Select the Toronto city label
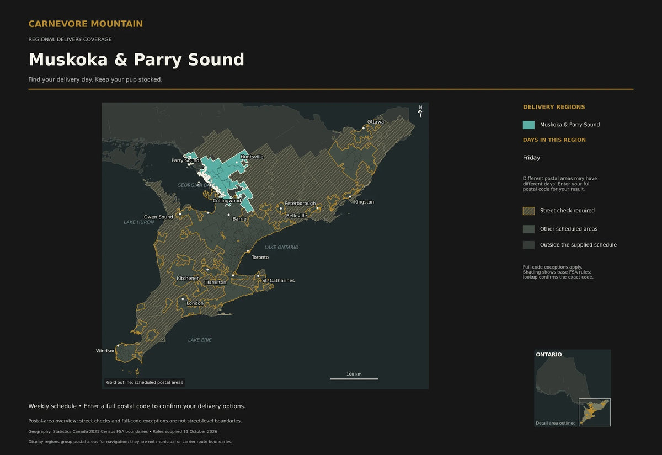The image size is (662, 455). 260,258
